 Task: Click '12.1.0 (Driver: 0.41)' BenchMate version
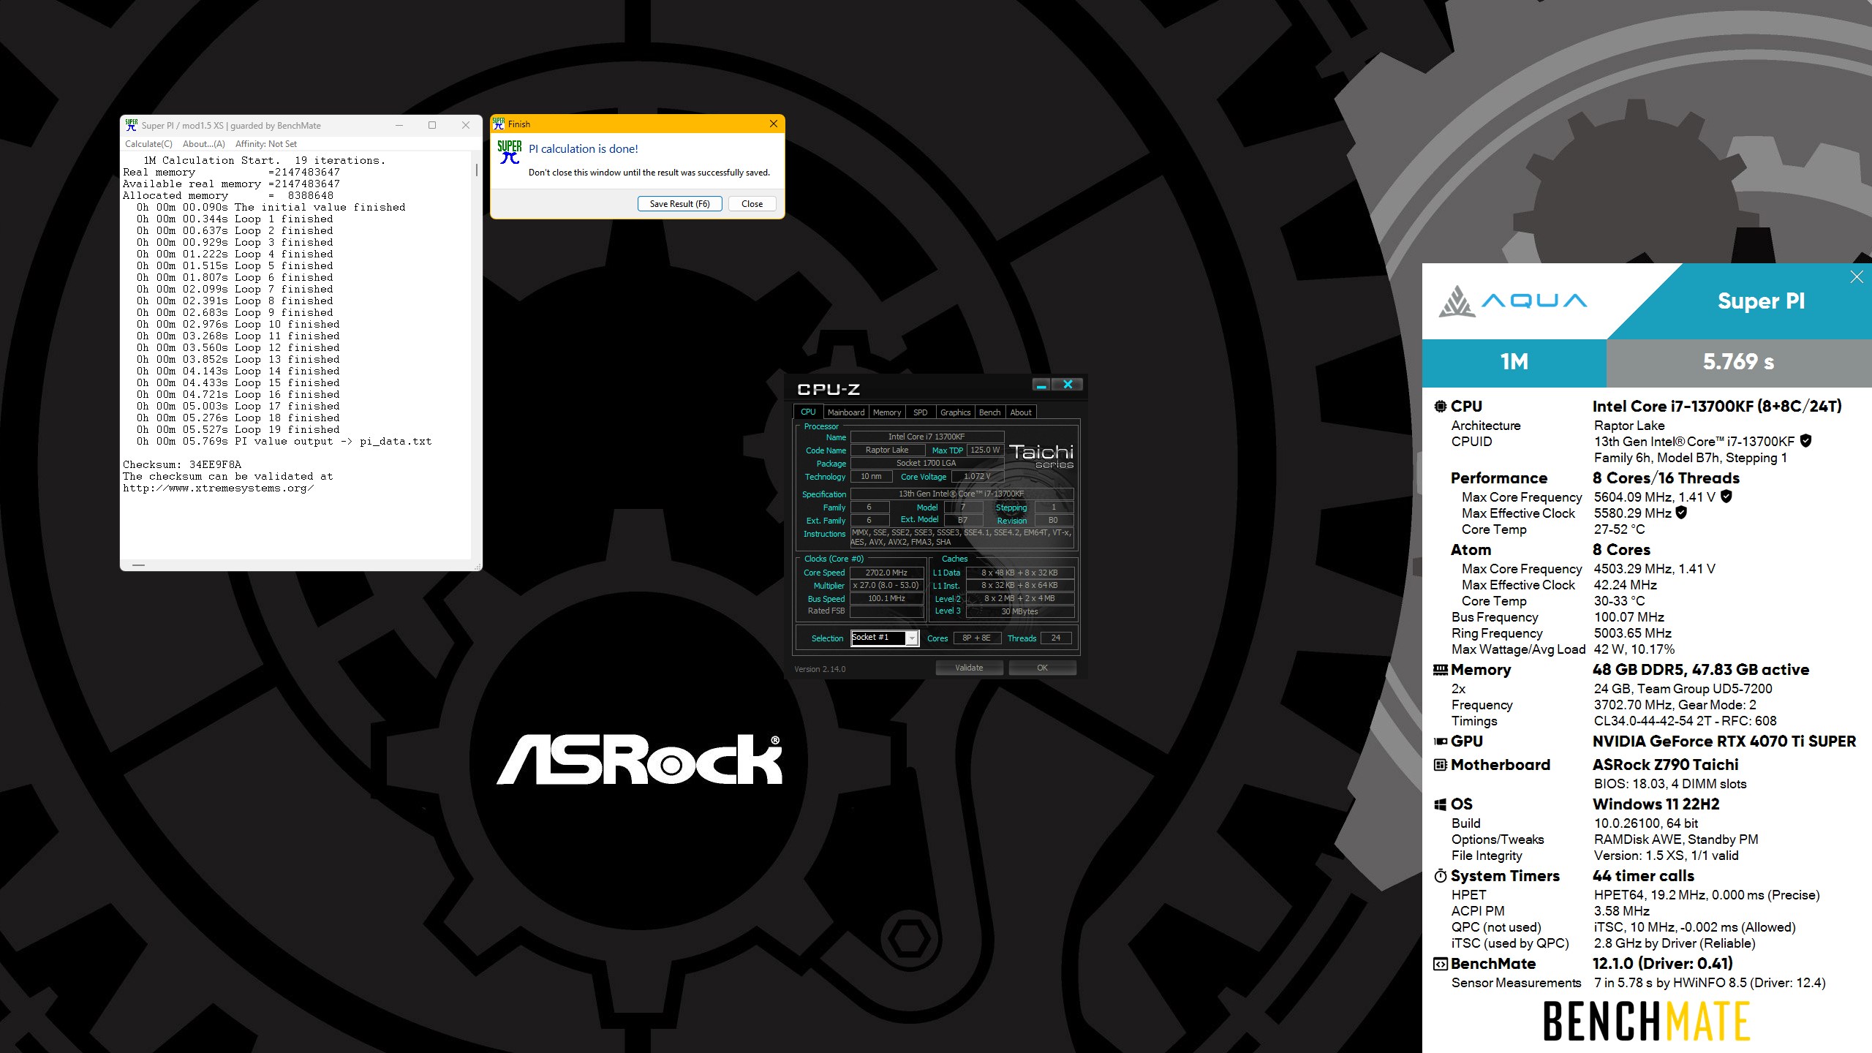click(x=1663, y=964)
